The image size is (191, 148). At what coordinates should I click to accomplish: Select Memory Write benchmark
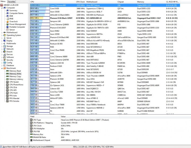15,74
